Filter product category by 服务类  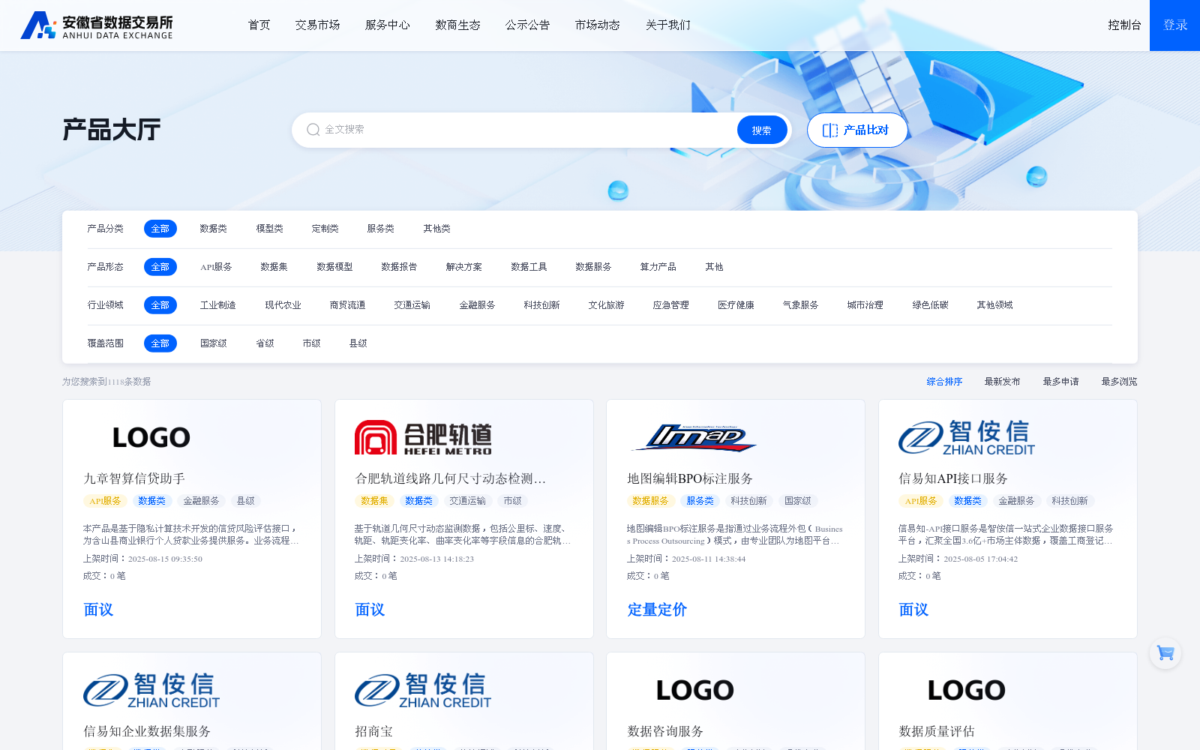point(381,229)
